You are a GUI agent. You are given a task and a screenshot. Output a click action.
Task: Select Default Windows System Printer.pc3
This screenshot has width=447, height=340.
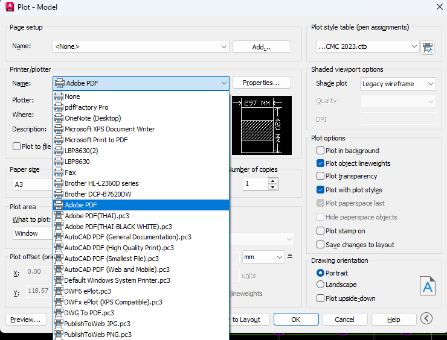(141, 280)
